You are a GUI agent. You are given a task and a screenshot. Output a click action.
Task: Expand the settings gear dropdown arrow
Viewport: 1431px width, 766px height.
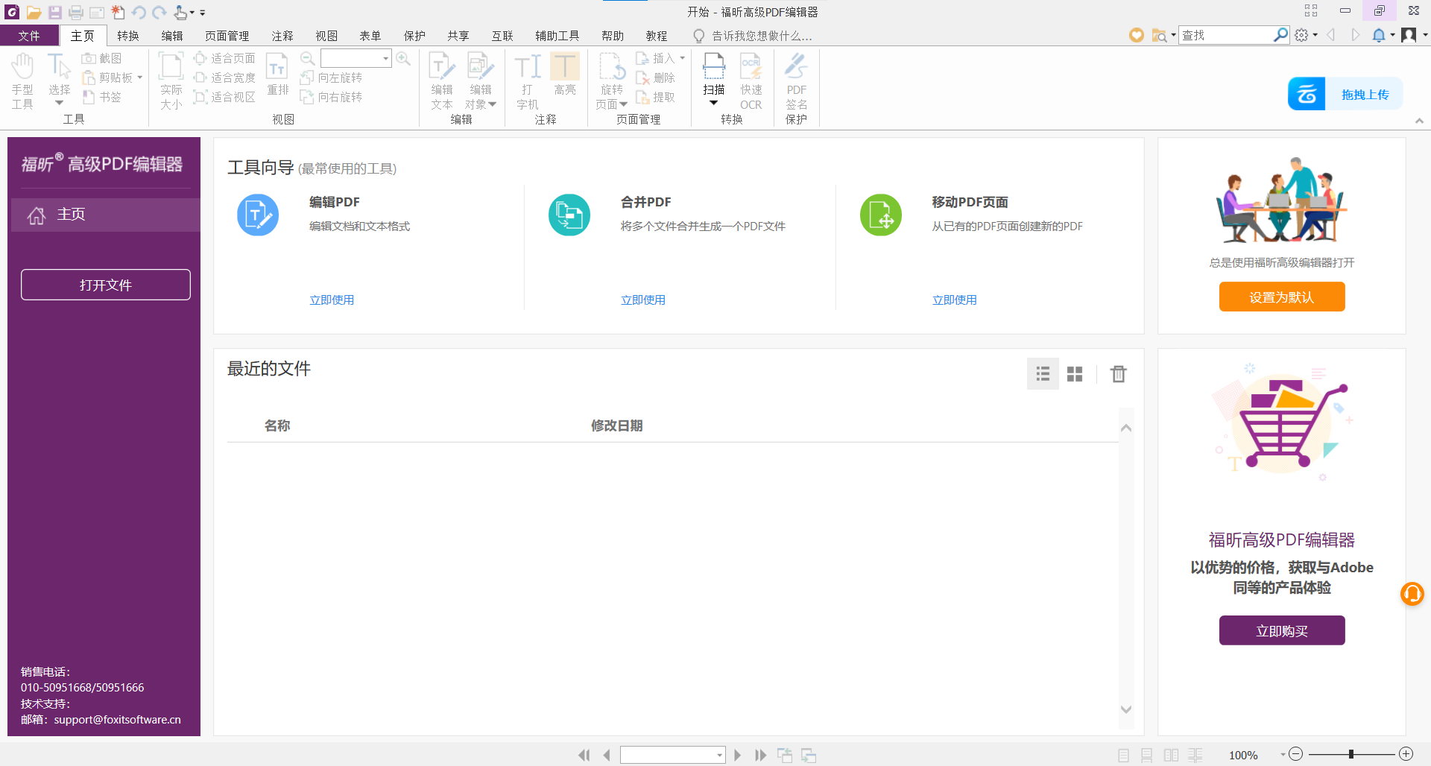pyautogui.click(x=1315, y=35)
